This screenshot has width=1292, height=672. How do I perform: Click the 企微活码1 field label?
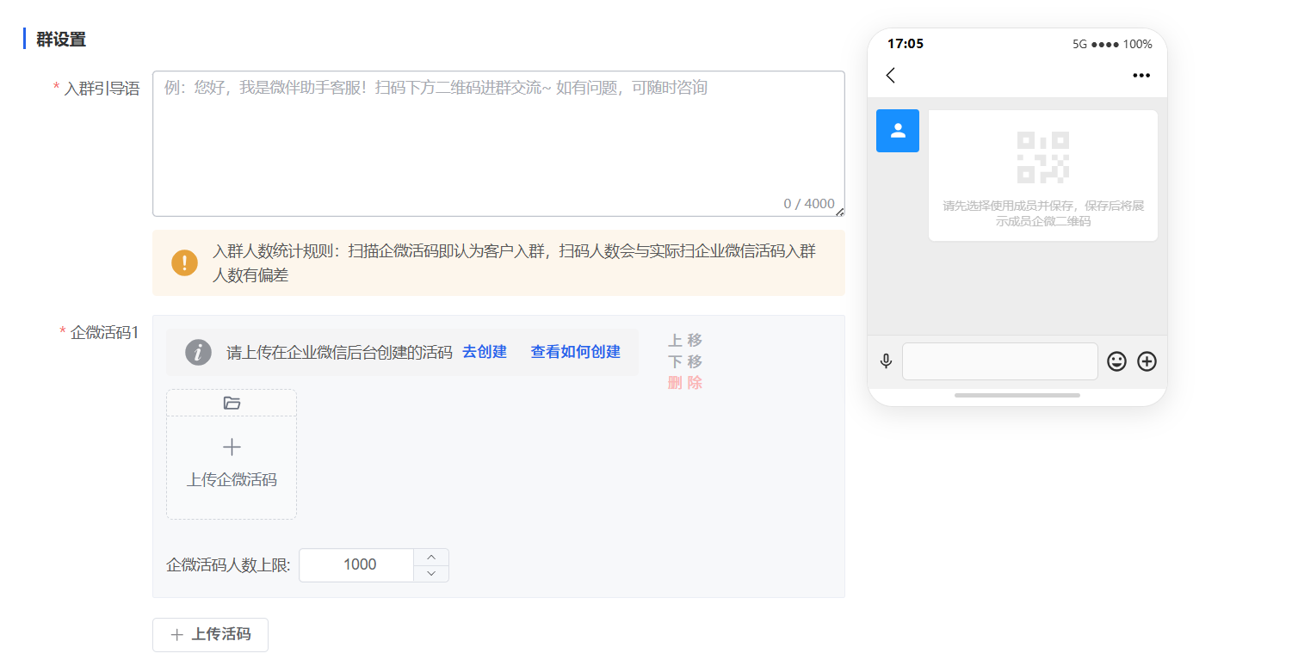pos(104,332)
